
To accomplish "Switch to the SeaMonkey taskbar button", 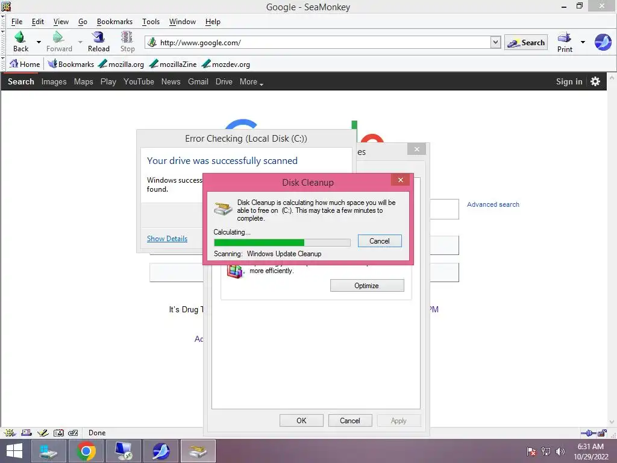I will 160,451.
